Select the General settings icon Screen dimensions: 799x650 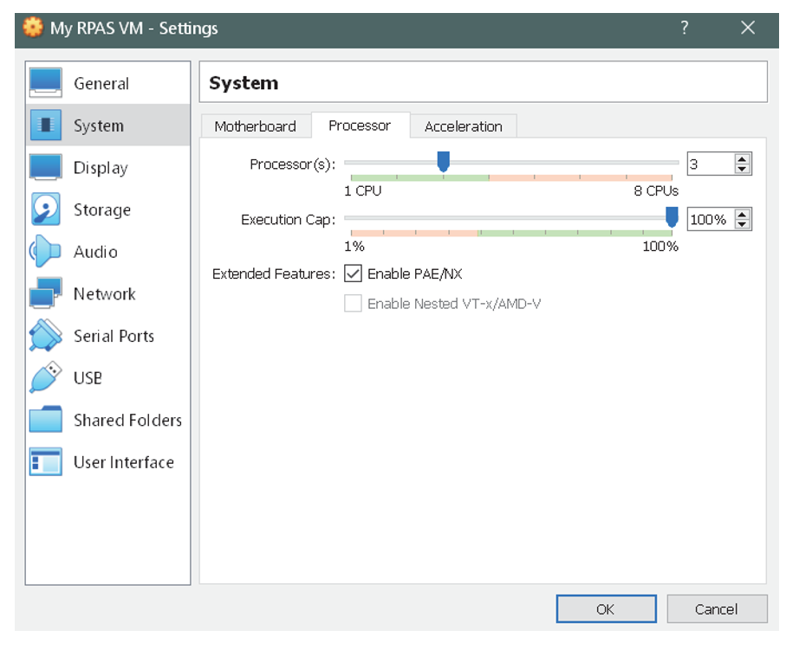coord(45,82)
